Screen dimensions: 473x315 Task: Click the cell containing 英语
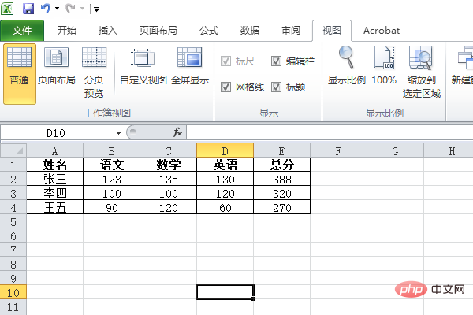(225, 165)
